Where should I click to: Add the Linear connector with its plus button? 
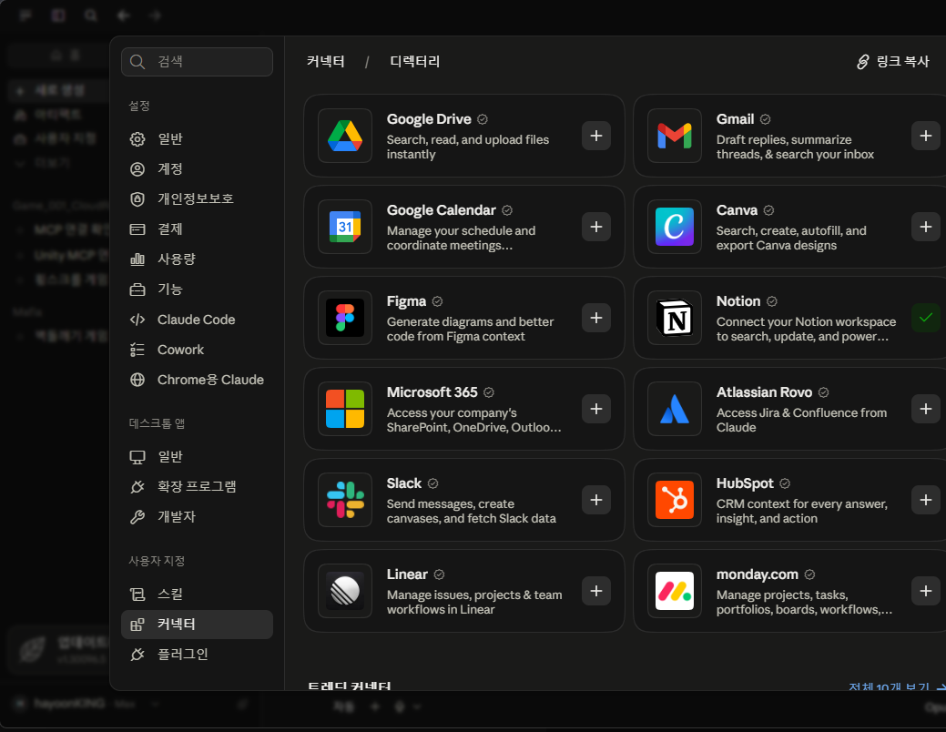click(x=596, y=592)
